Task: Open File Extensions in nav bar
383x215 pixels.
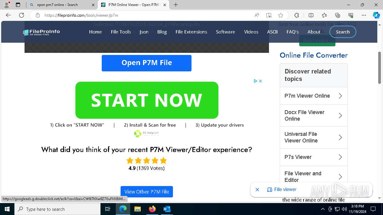Action: coord(191,32)
